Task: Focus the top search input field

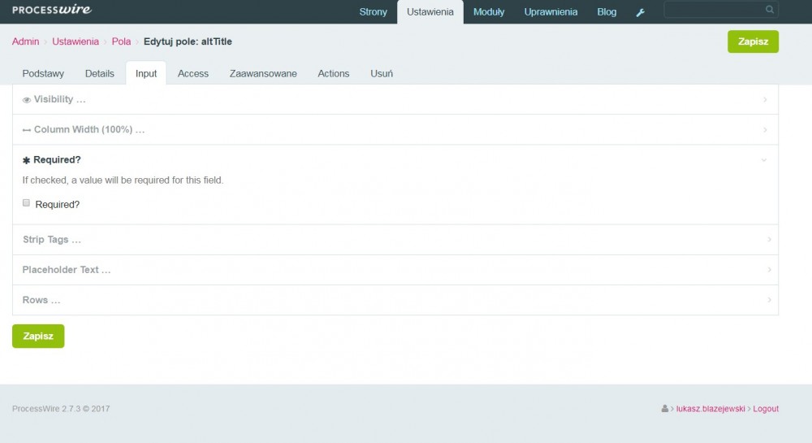Action: pos(713,11)
